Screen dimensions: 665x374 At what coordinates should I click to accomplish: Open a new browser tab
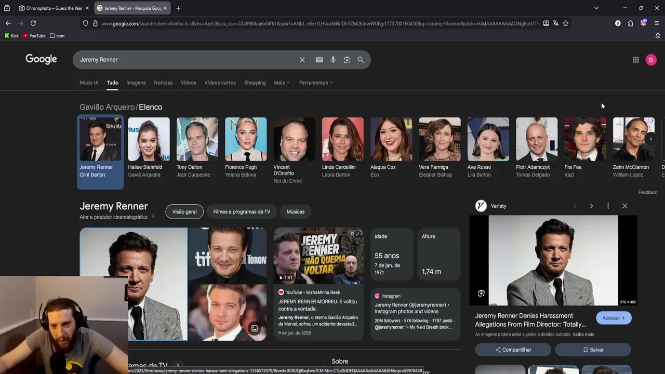point(178,8)
